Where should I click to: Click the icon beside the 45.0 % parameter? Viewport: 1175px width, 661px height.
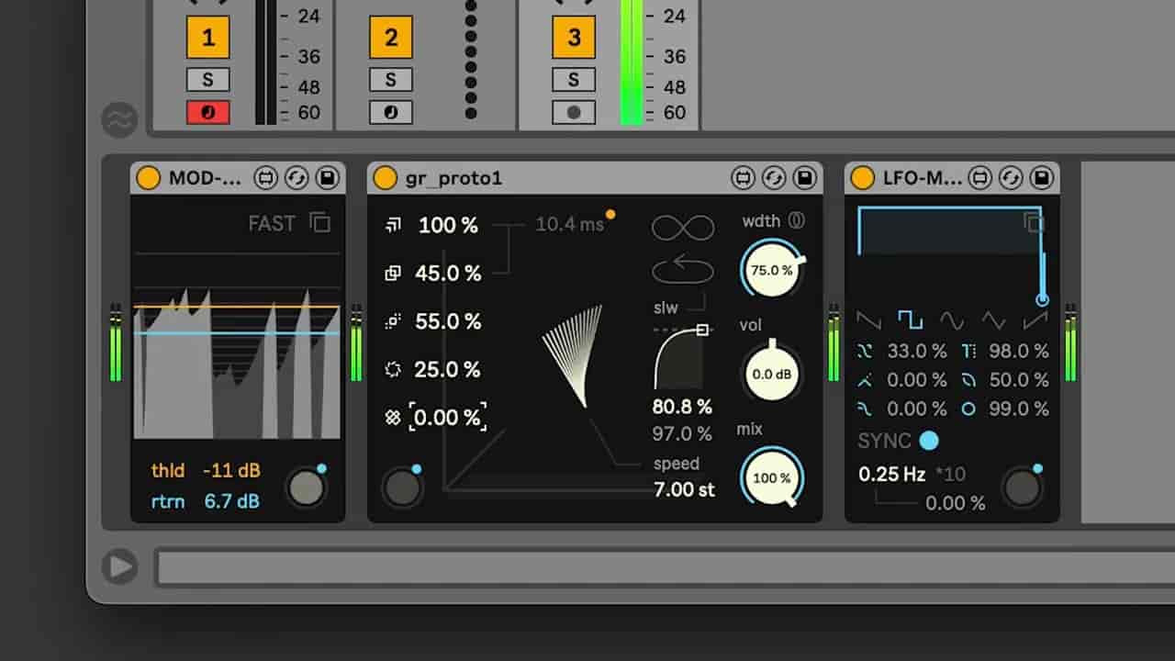(393, 274)
